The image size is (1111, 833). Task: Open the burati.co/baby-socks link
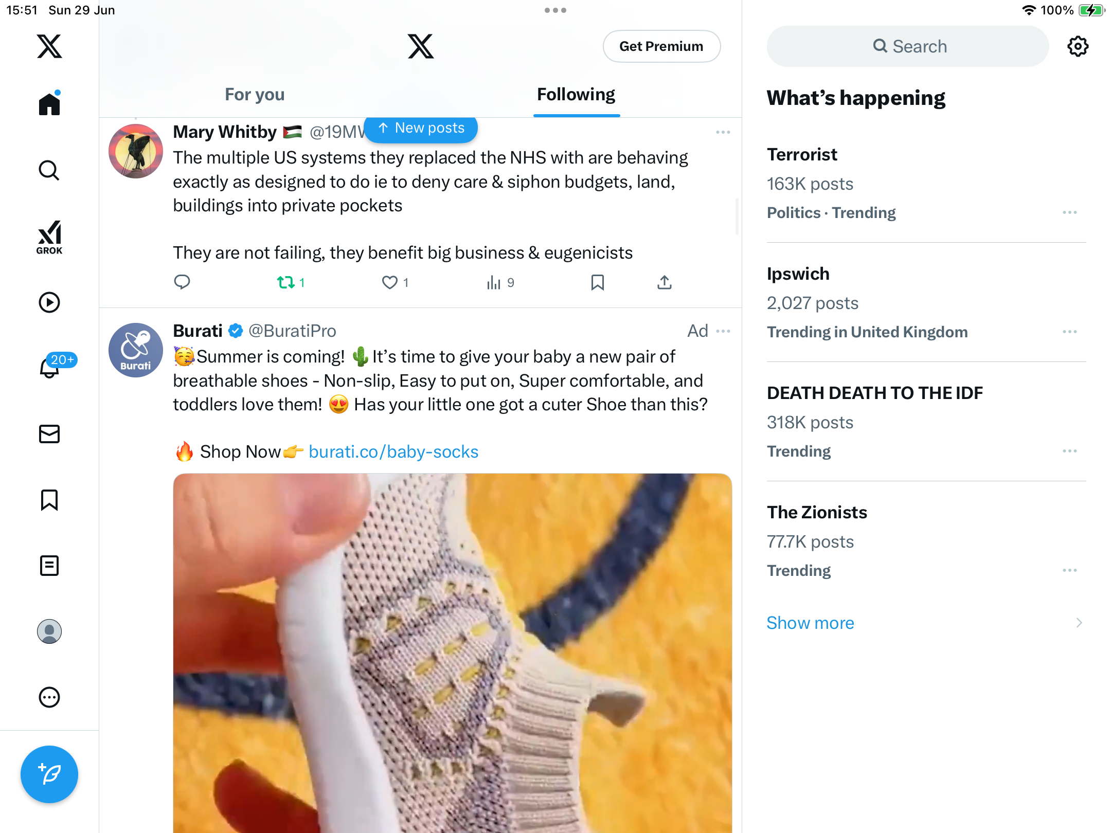[x=393, y=451]
